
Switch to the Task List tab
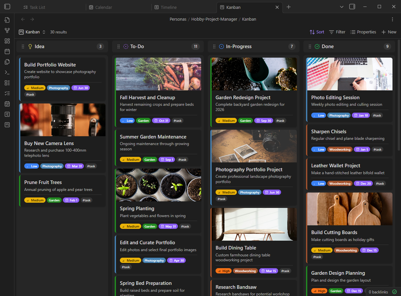coord(37,7)
